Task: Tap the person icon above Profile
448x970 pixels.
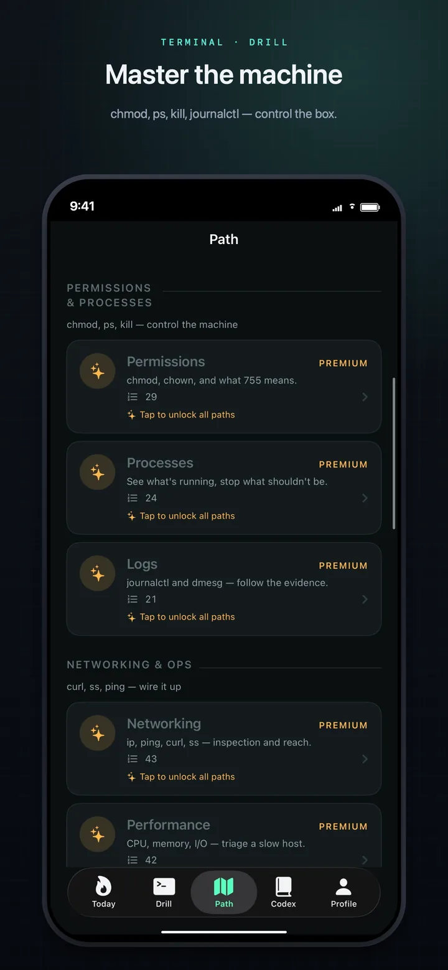Action: point(343,885)
